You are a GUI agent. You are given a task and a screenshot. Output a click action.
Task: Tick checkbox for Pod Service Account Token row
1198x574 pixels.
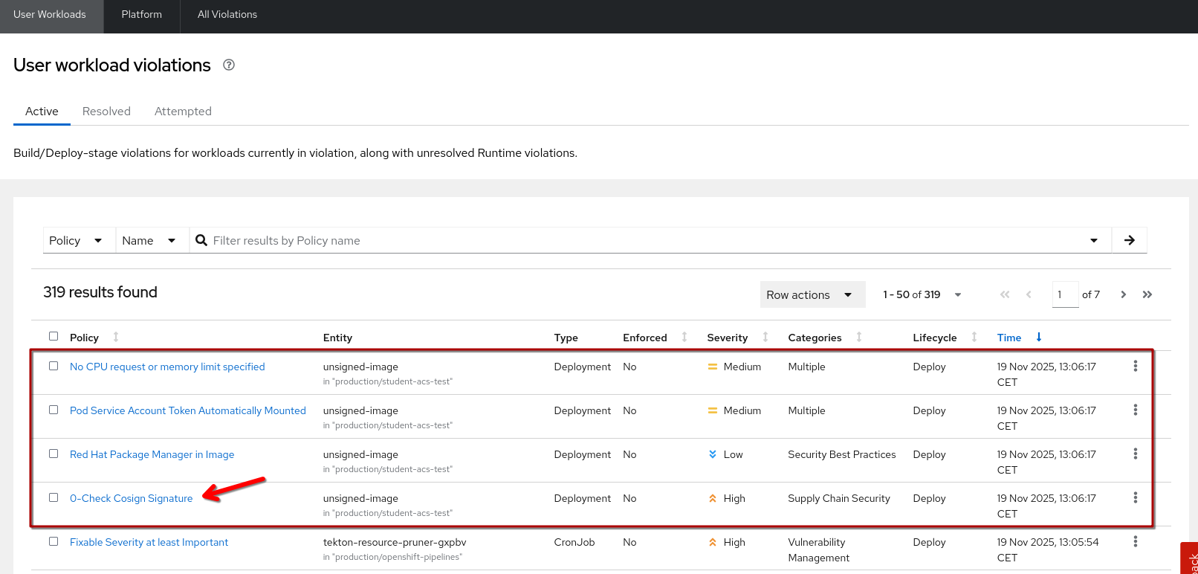tap(54, 410)
